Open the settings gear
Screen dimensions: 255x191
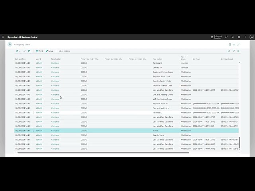tap(239, 37)
